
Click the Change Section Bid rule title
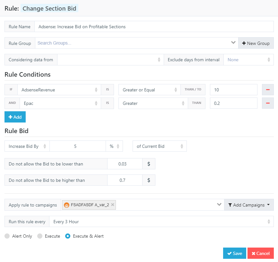tap(49, 8)
